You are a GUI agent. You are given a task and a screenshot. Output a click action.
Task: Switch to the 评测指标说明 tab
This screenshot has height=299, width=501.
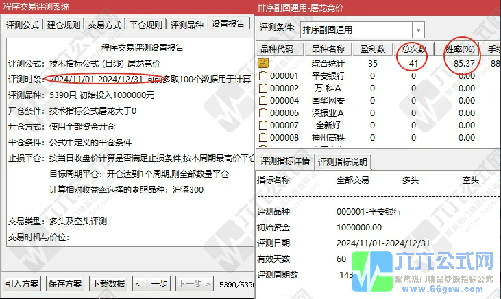click(343, 162)
